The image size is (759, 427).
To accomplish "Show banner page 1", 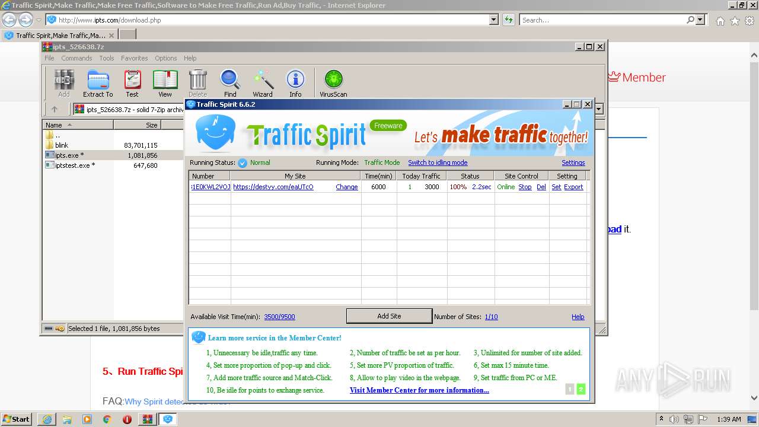I will click(x=570, y=389).
